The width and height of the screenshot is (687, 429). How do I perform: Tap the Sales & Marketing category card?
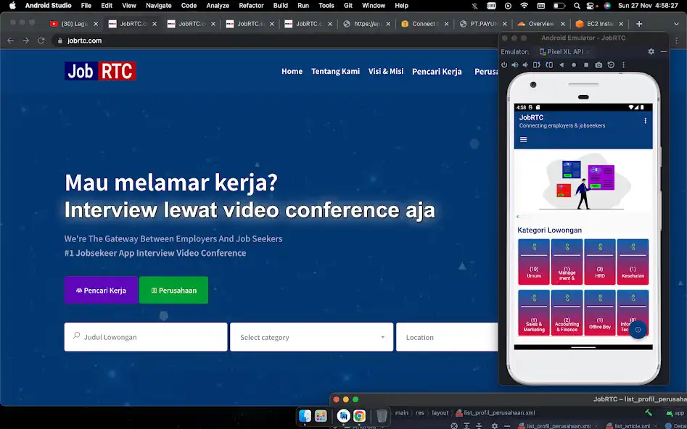coord(534,312)
